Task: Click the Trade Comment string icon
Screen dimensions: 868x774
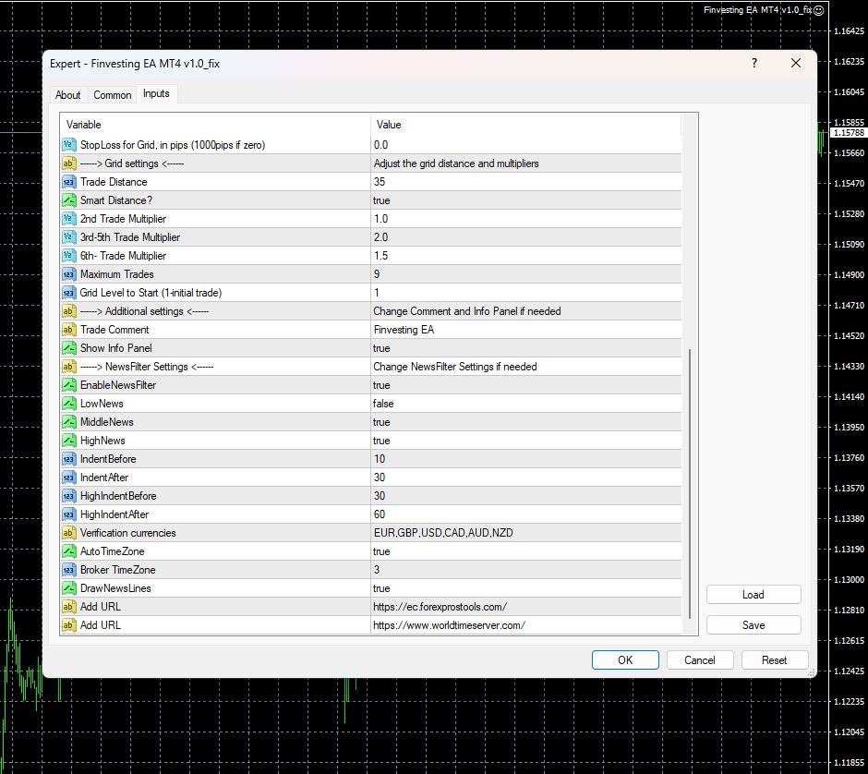Action: click(x=68, y=330)
